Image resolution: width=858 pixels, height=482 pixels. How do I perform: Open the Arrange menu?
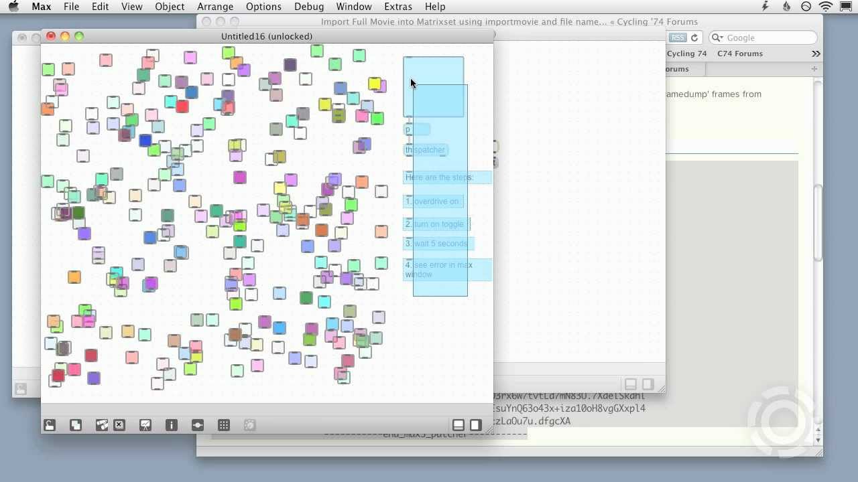coord(215,7)
